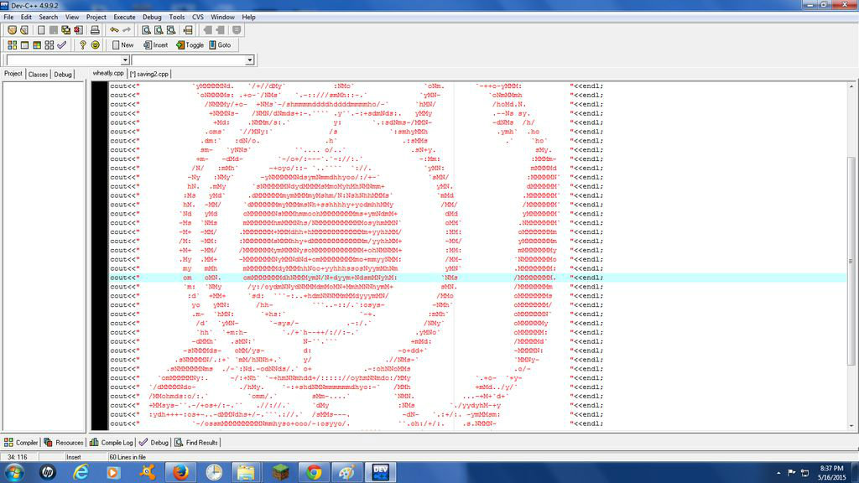
Task: Click '60 Lines in file' status text
Action: [x=128, y=457]
